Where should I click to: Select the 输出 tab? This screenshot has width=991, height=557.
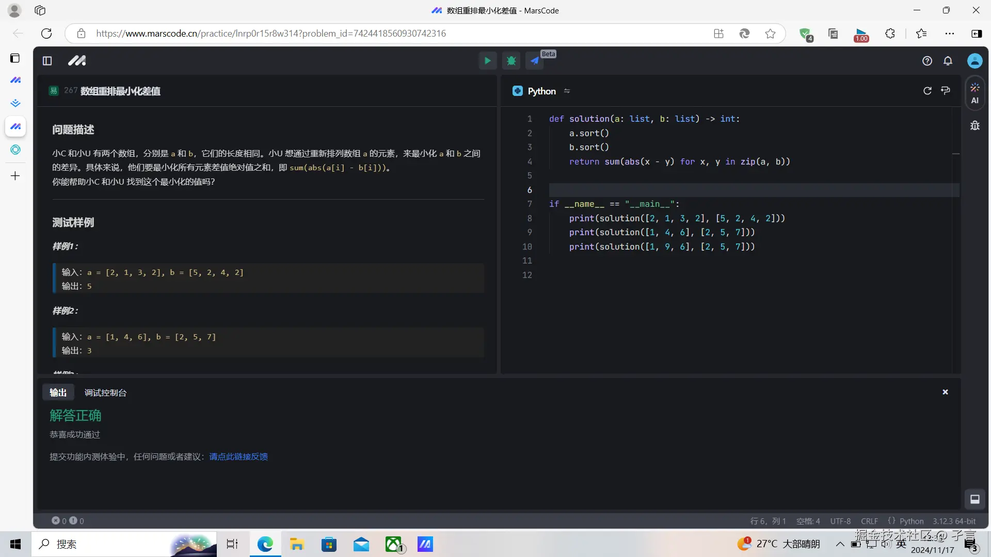click(x=58, y=392)
